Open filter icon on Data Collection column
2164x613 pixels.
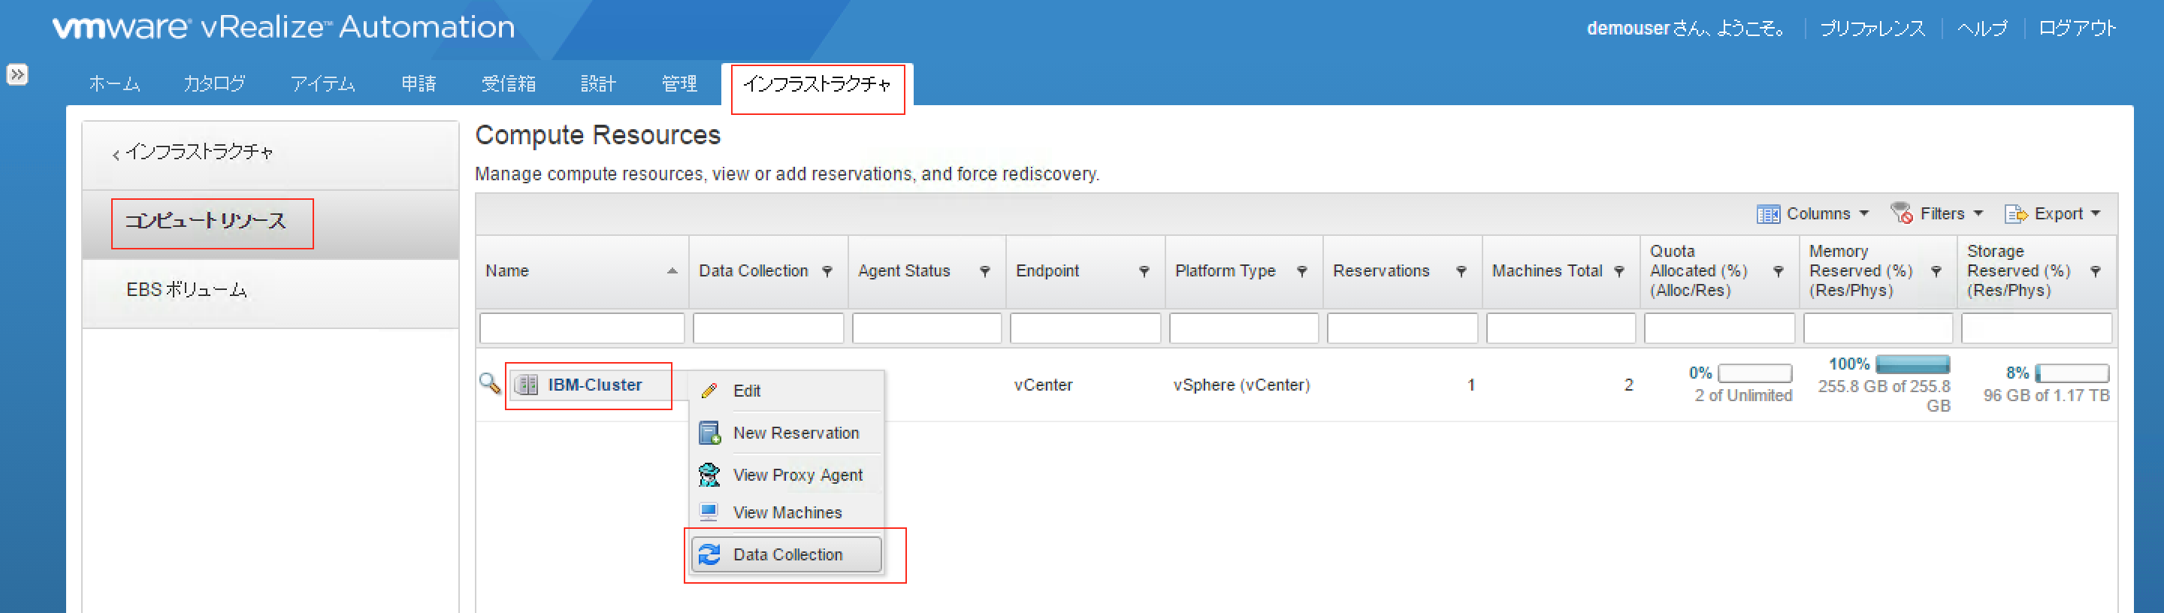[x=827, y=271]
